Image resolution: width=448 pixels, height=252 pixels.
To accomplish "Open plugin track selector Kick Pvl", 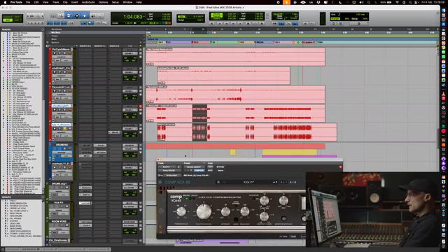I will pyautogui.click(x=167, y=167).
